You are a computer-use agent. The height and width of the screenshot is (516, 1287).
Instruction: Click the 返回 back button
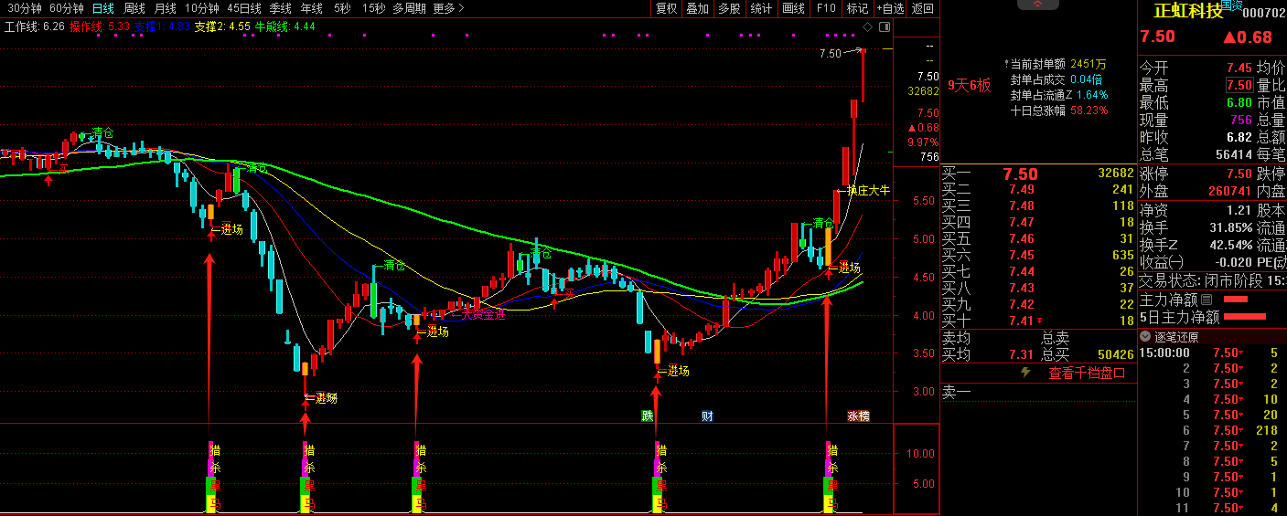tap(923, 8)
